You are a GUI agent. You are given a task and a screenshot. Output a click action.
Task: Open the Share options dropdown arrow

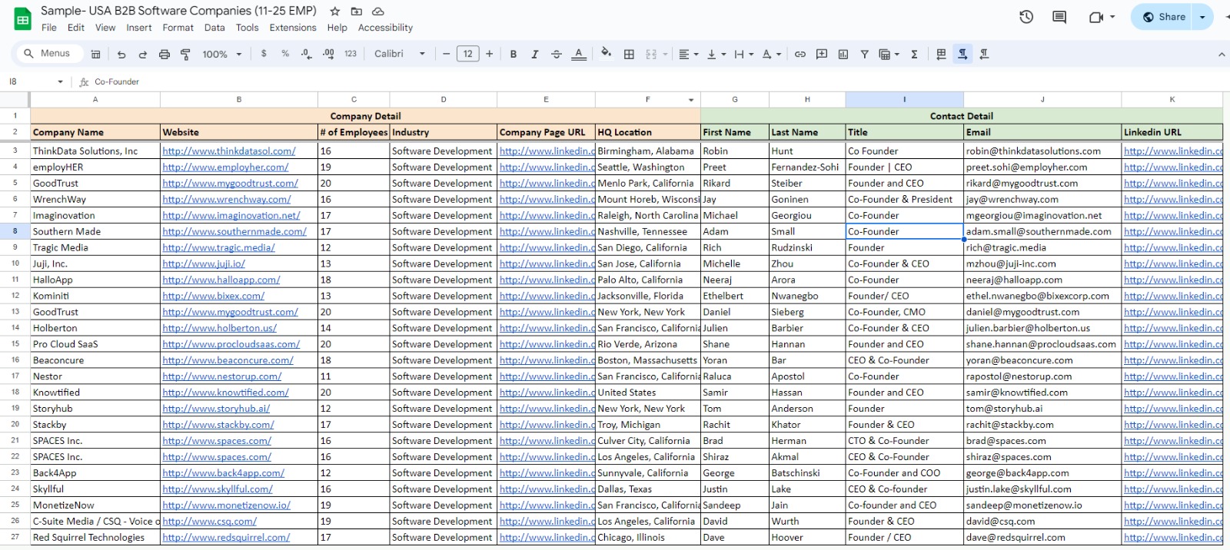[1202, 17]
